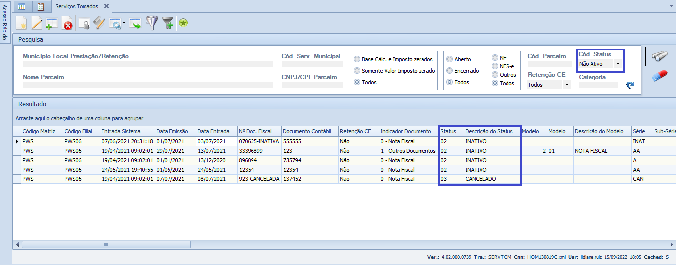Screen dimensions: 676x265
Task: Select the 'Encerrado' radio button
Action: [x=450, y=71]
